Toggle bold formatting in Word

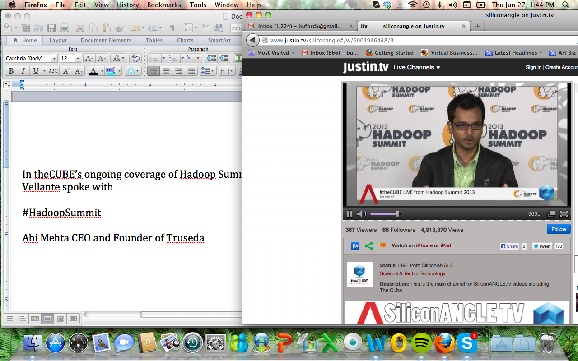[x=11, y=71]
